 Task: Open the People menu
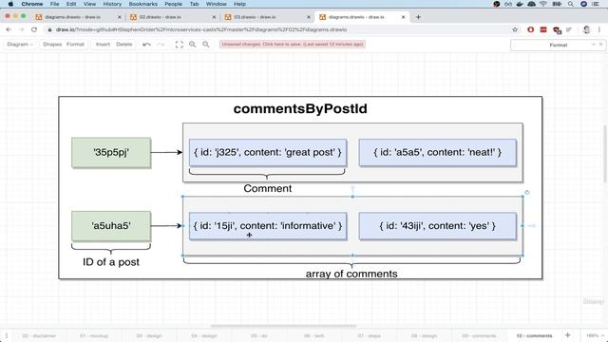click(x=173, y=4)
